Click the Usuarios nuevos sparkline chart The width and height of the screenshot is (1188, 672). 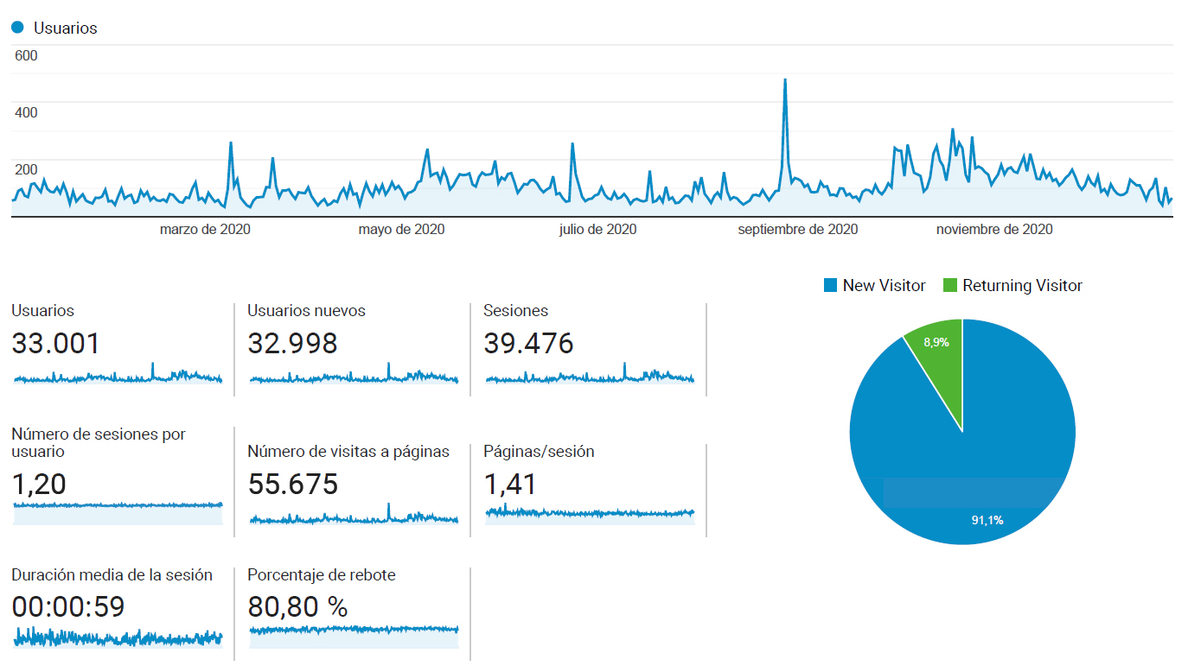[x=354, y=376]
